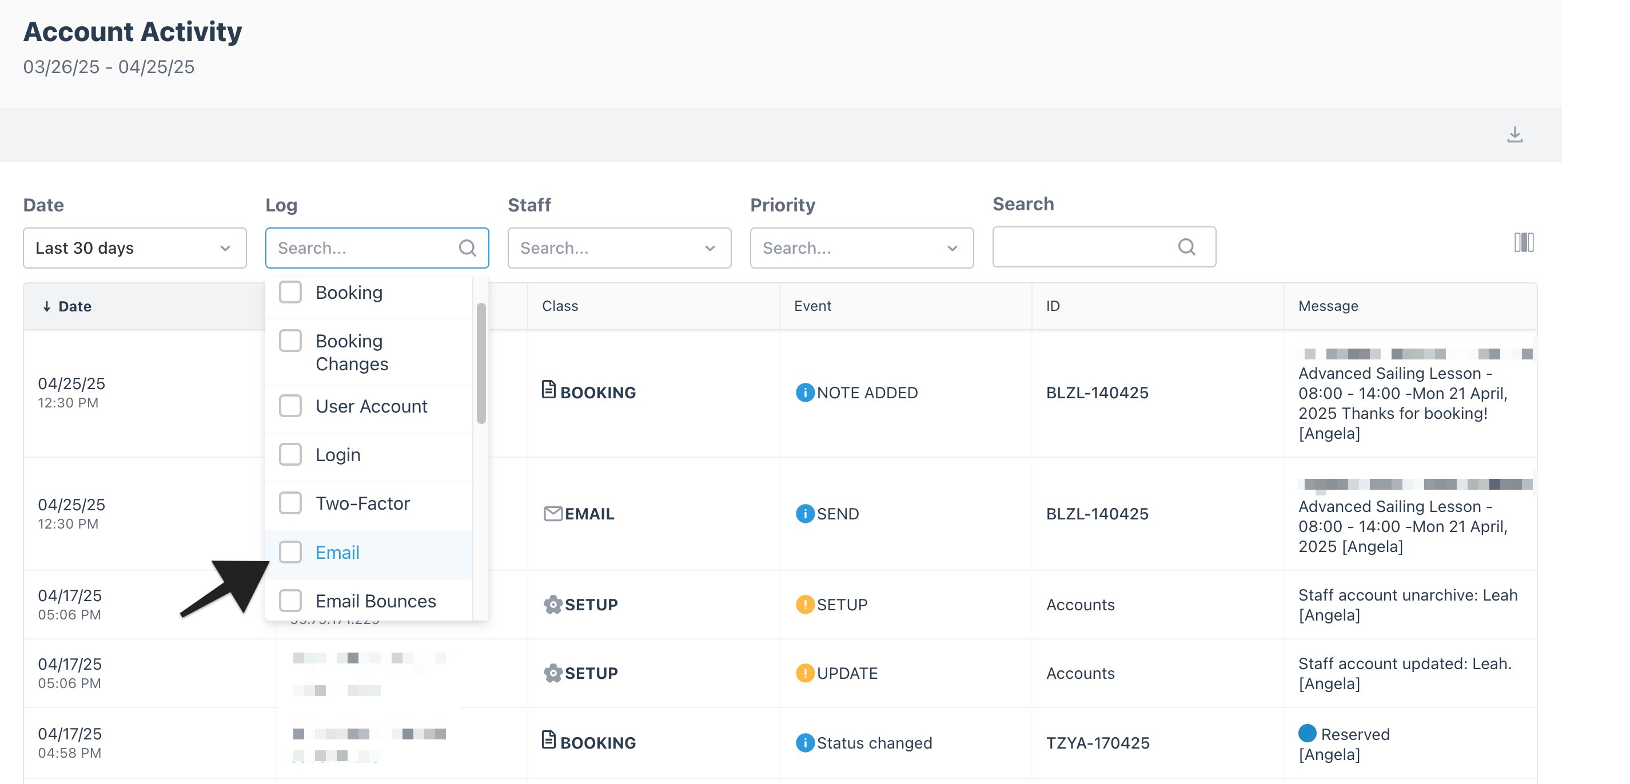1630x784 pixels.
Task: Check the Email Bounces checkbox
Action: click(x=290, y=600)
